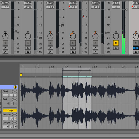
Task: Reset the -13.42 peak level display
Action: [5, 3]
